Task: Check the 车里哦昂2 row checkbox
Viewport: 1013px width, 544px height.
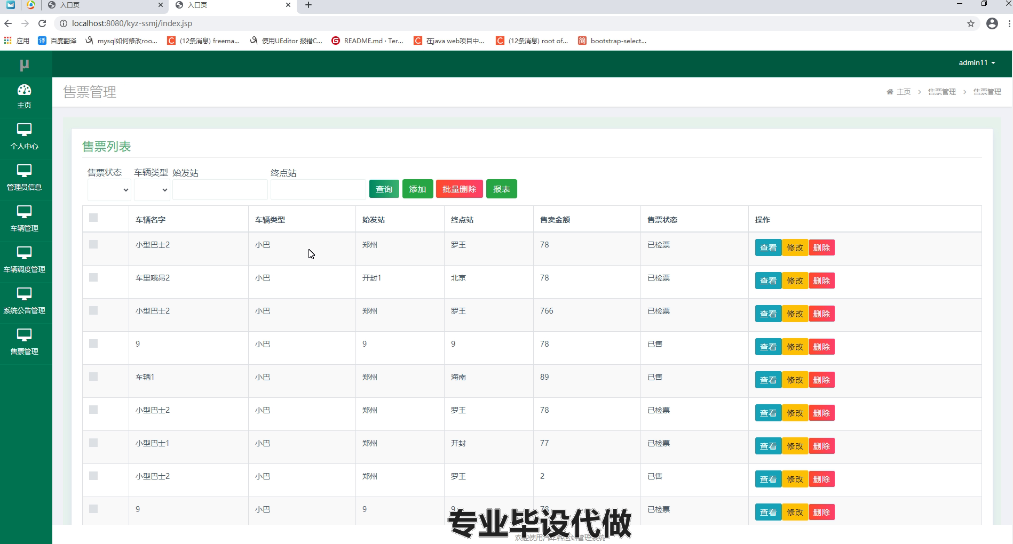Action: coord(93,277)
